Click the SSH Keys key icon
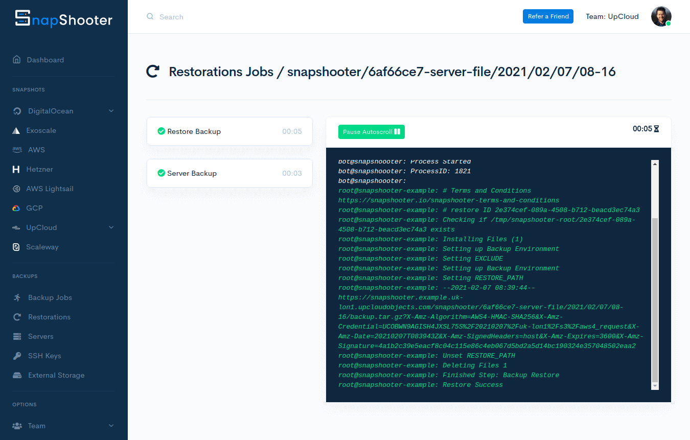The width and height of the screenshot is (690, 440). click(x=17, y=356)
